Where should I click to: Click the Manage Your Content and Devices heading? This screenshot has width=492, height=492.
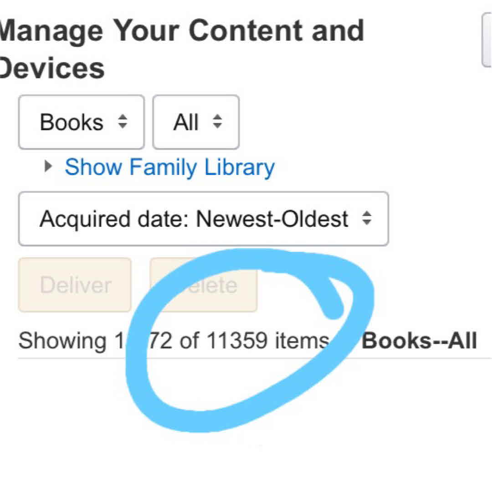point(182,32)
